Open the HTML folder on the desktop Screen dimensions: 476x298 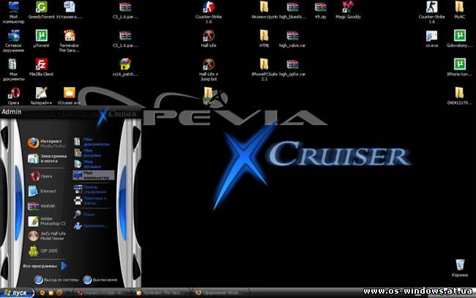[264, 39]
